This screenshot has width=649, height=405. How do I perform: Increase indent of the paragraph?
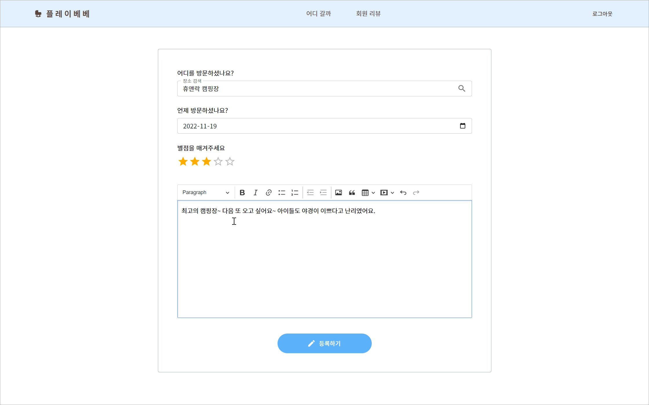point(323,193)
